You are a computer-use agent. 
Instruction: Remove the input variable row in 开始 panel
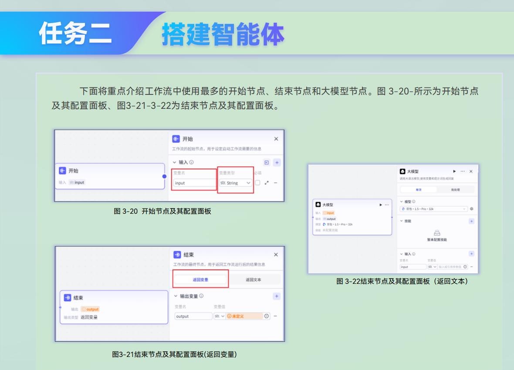[276, 183]
